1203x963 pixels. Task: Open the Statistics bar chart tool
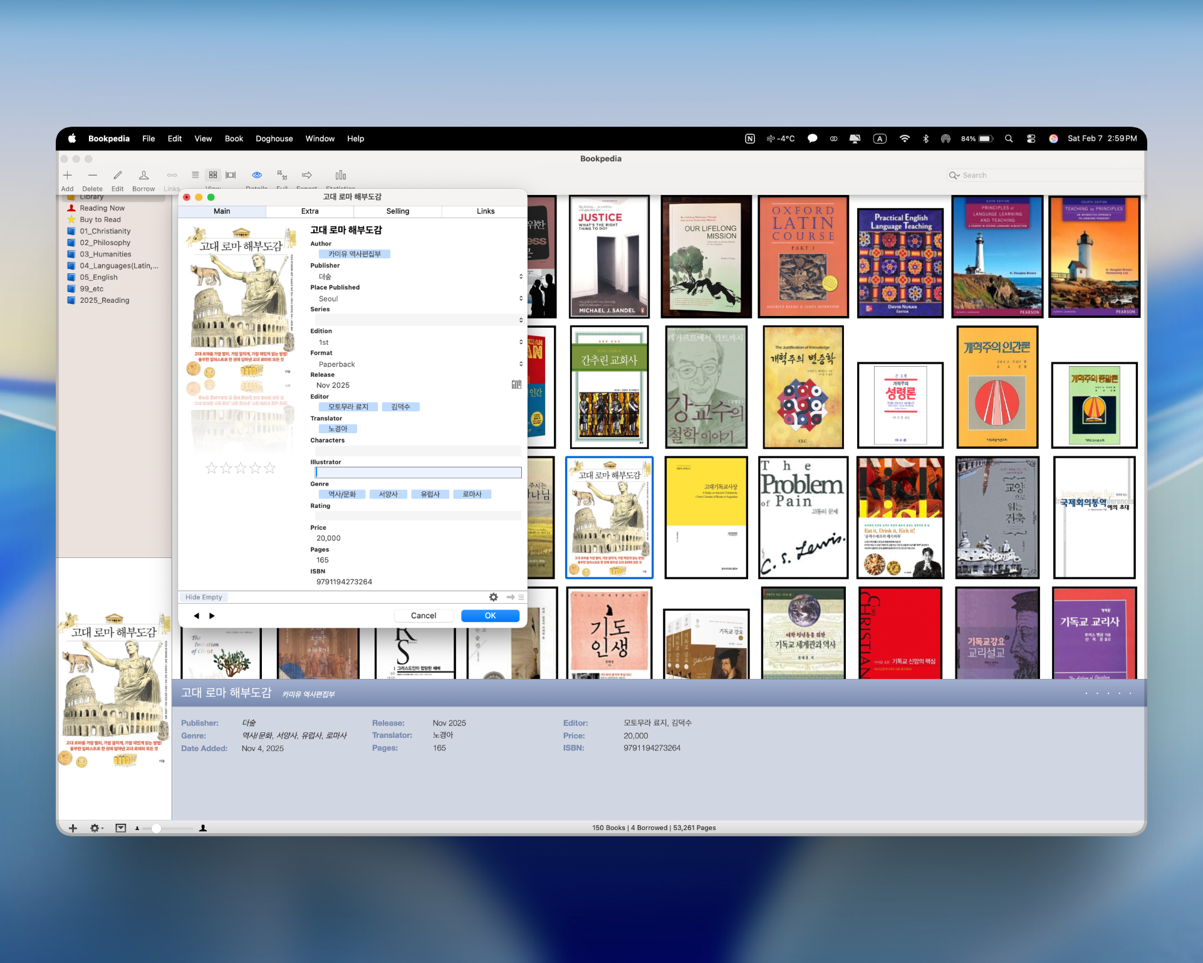click(340, 176)
